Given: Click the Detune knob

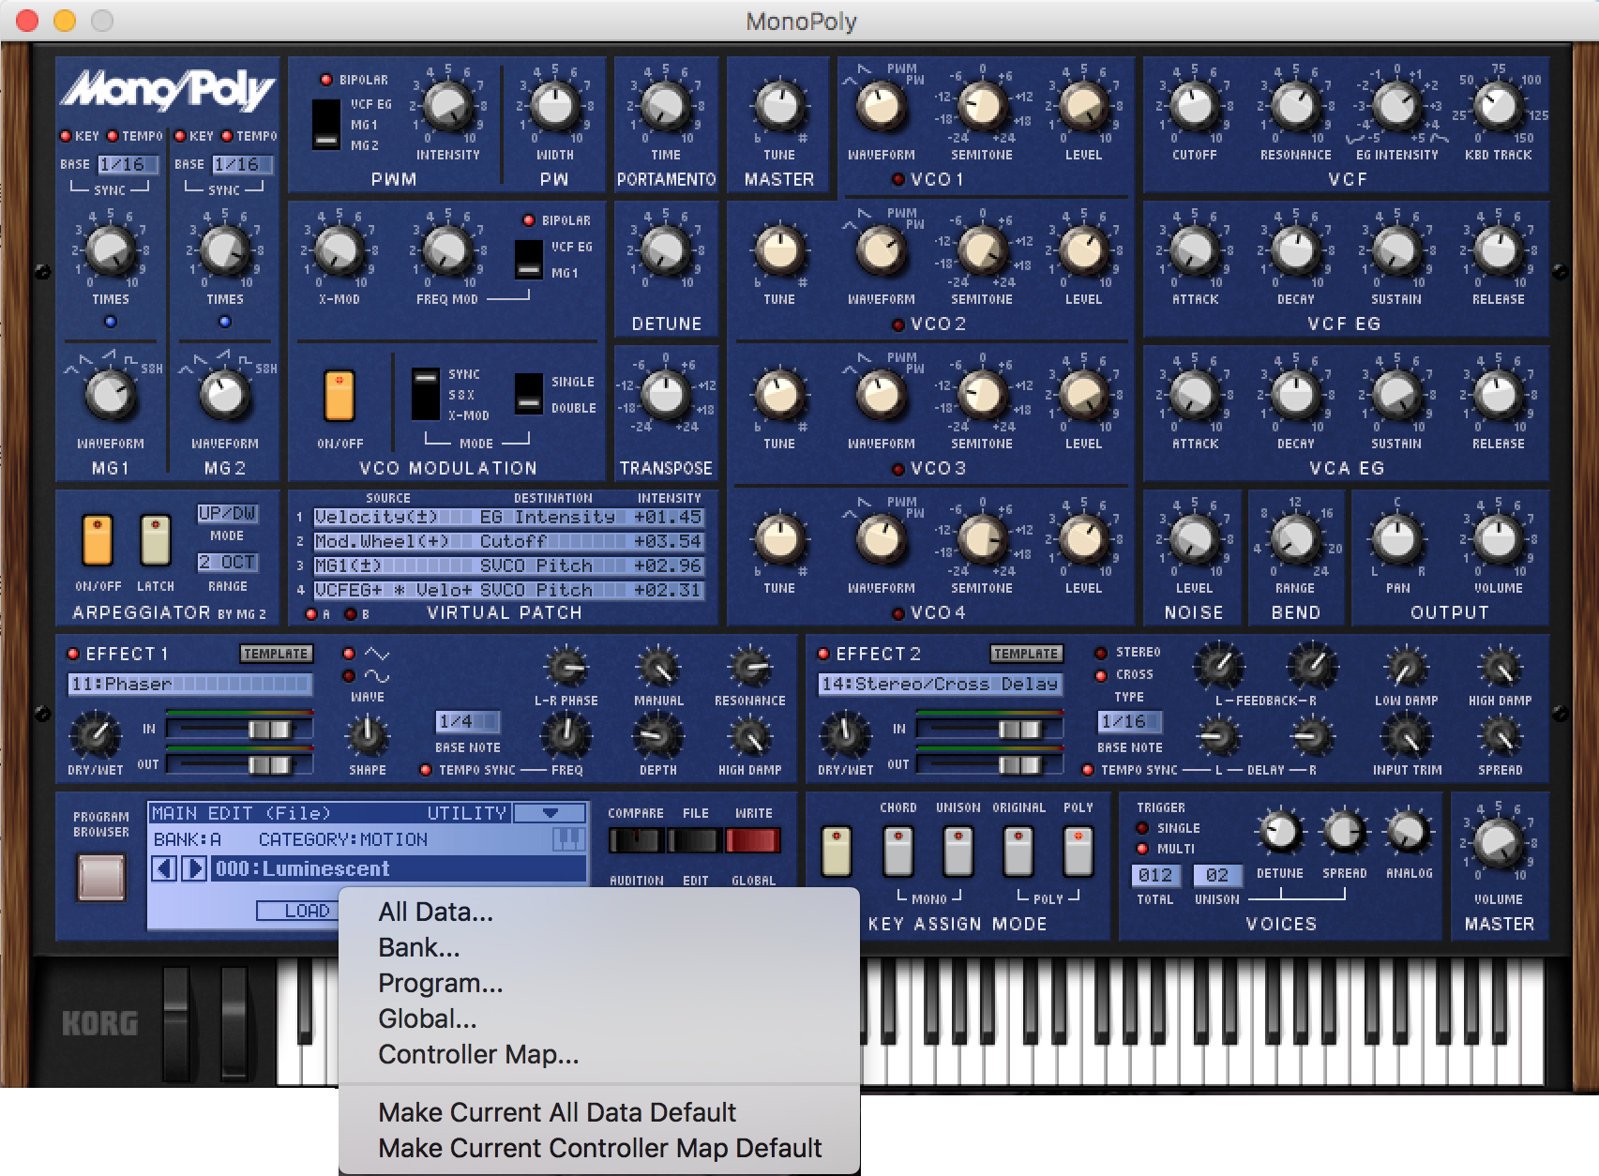Looking at the screenshot, I should click(666, 251).
